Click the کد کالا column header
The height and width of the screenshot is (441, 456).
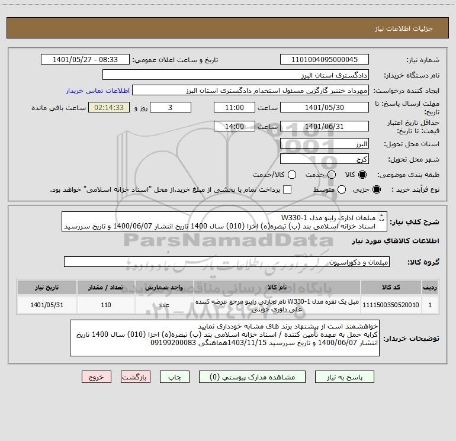coord(391,287)
